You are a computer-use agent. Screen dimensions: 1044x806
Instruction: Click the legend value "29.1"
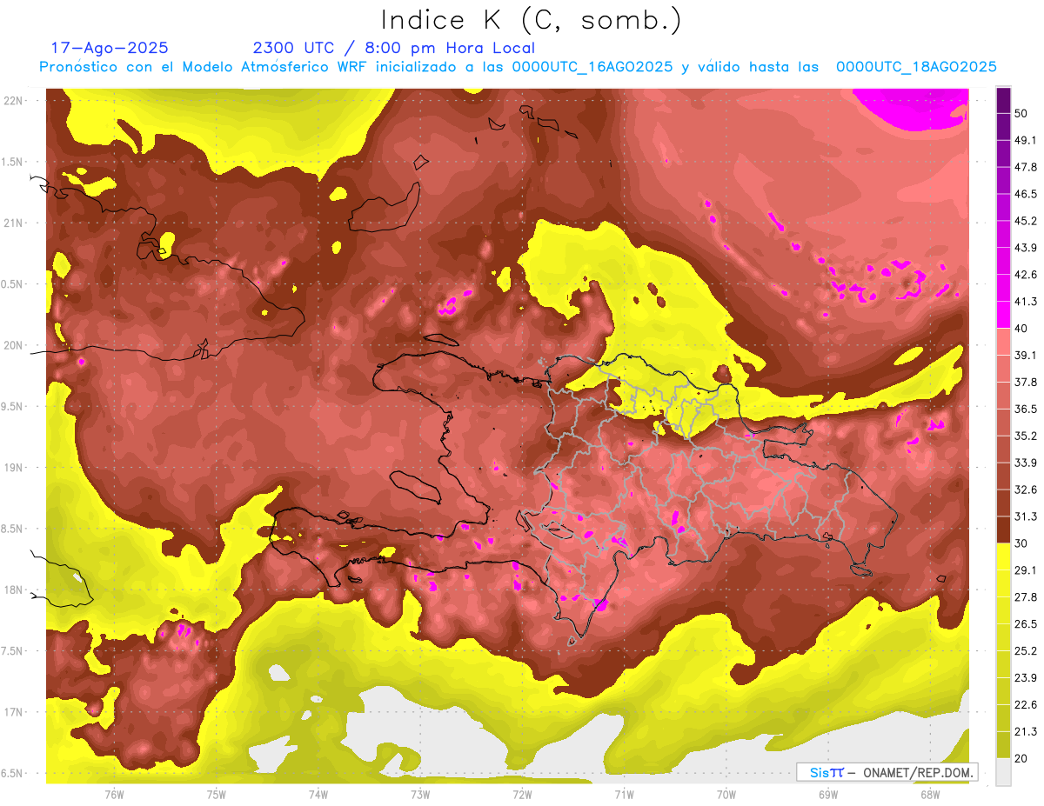click(1026, 570)
